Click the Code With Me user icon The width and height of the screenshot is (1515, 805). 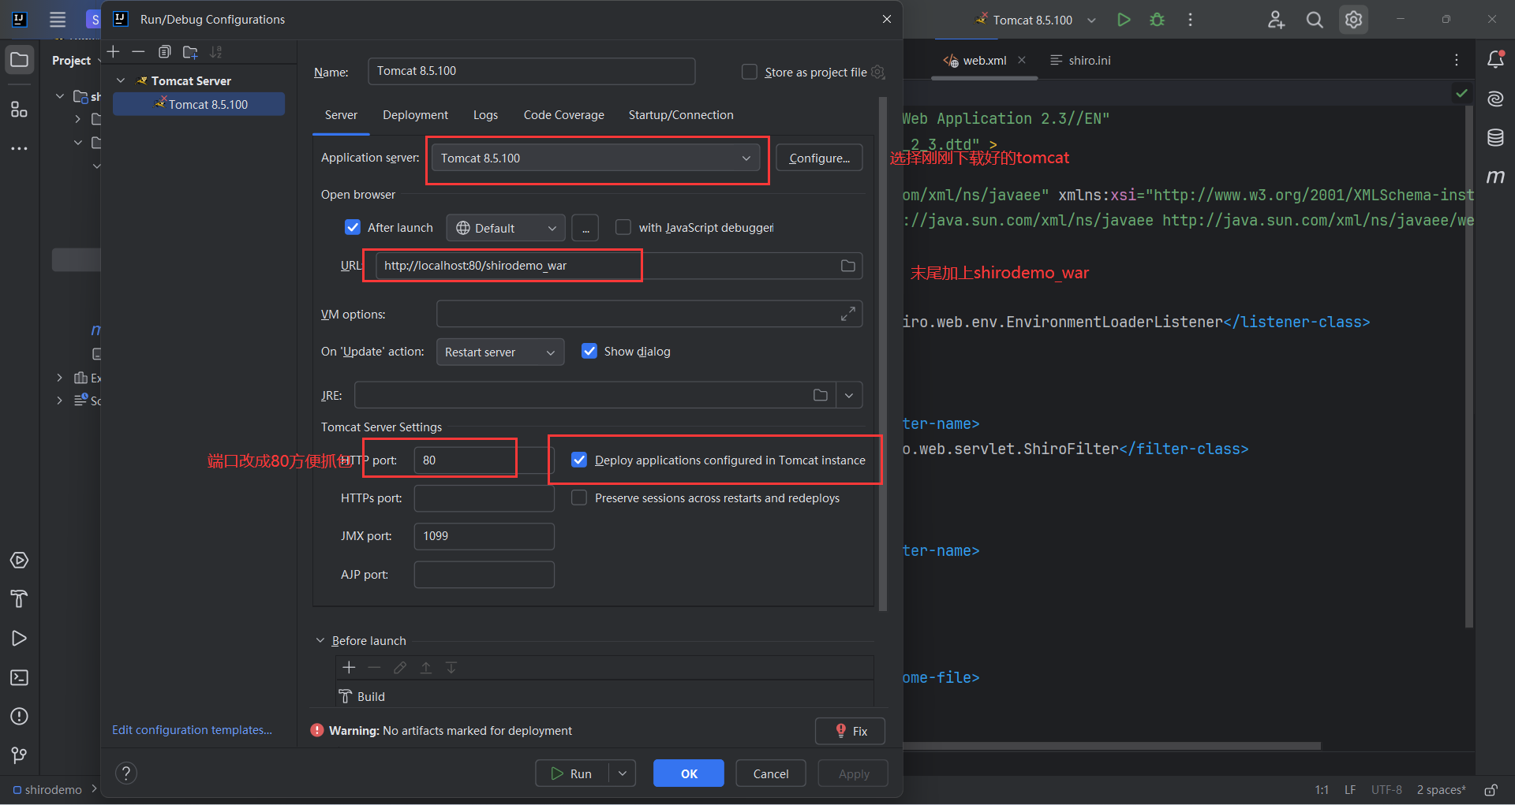(x=1276, y=20)
